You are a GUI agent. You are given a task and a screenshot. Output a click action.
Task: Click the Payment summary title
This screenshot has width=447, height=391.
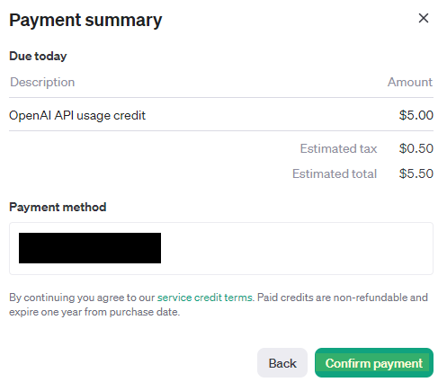[85, 21]
